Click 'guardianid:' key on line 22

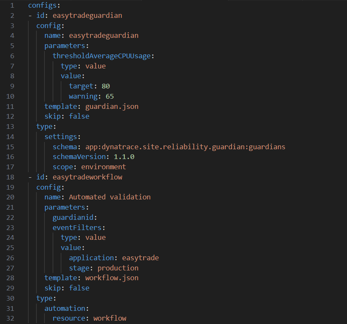[x=75, y=218]
